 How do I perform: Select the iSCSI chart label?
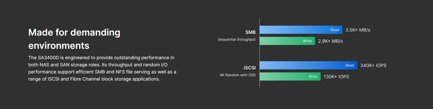pos(250,68)
